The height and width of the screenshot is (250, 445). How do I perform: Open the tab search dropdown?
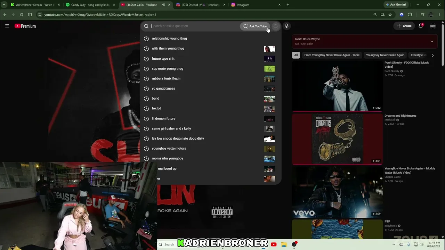click(x=4, y=5)
